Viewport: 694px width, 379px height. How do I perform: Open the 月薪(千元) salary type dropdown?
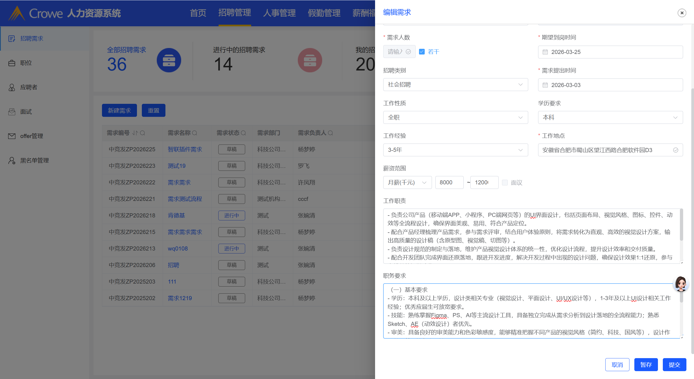click(x=407, y=182)
